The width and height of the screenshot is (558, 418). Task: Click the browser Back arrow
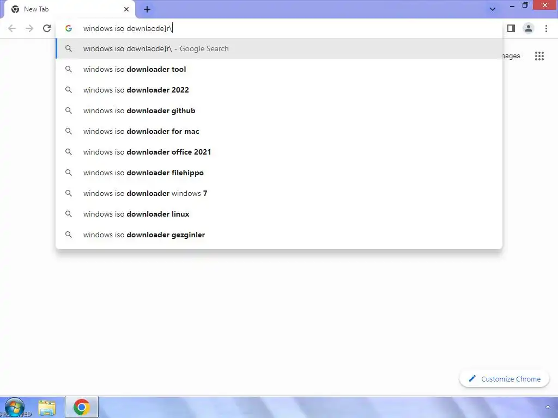12,28
